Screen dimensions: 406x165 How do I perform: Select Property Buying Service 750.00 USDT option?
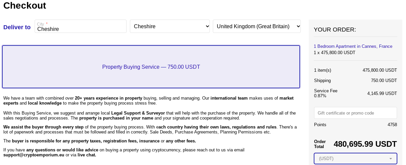(151, 67)
